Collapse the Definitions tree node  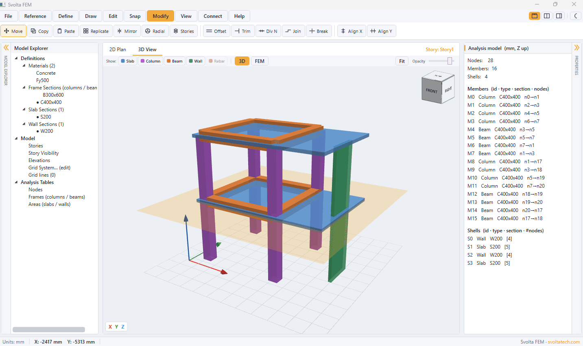[x=16, y=58]
